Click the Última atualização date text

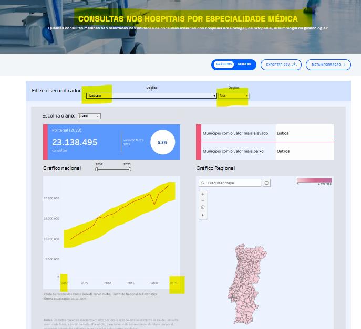click(x=65, y=299)
